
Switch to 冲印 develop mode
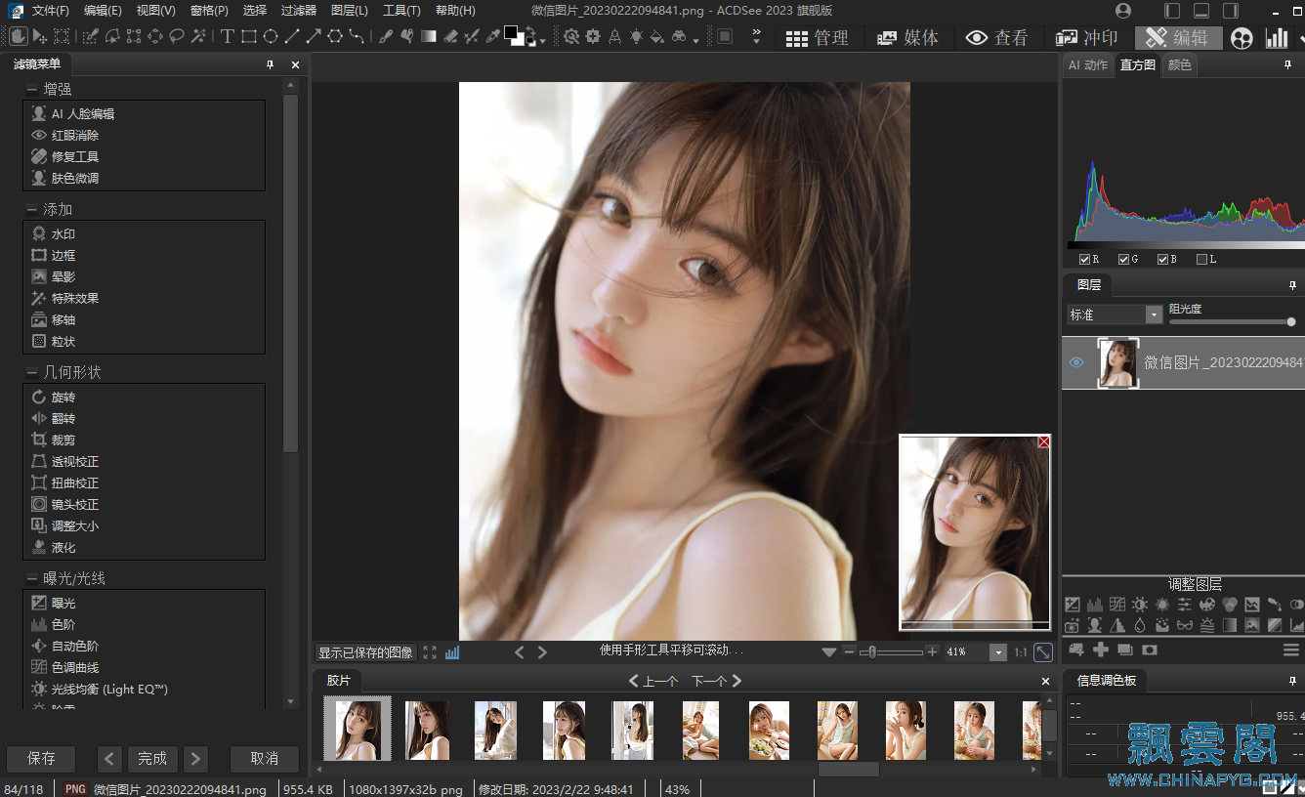[x=1087, y=38]
